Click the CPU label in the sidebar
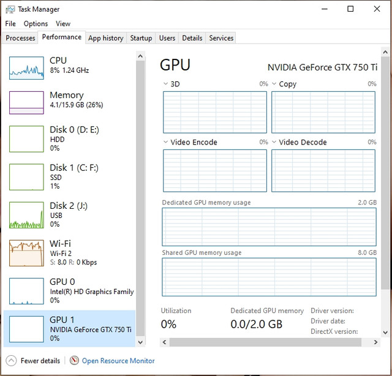 [x=58, y=61]
